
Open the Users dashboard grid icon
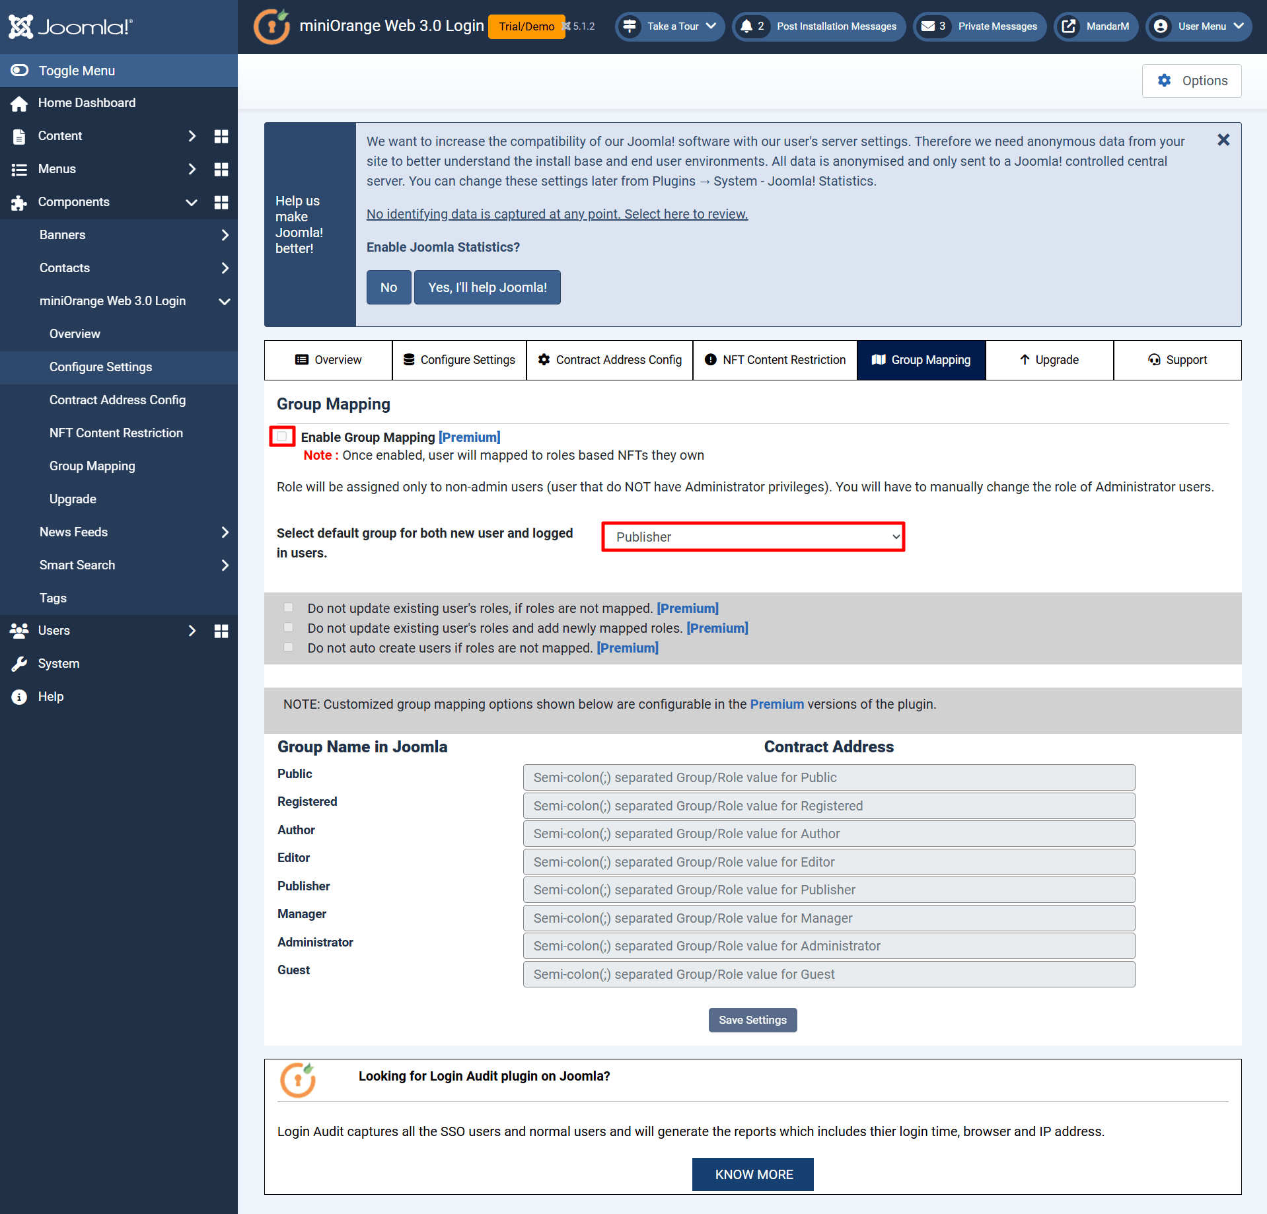(221, 631)
